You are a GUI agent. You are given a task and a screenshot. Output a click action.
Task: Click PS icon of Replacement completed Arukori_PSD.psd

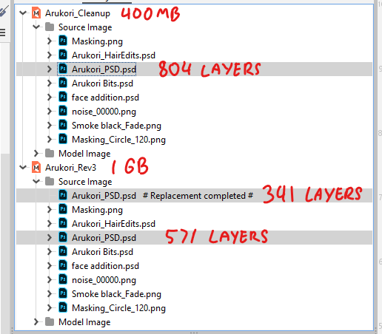pyautogui.click(x=63, y=195)
